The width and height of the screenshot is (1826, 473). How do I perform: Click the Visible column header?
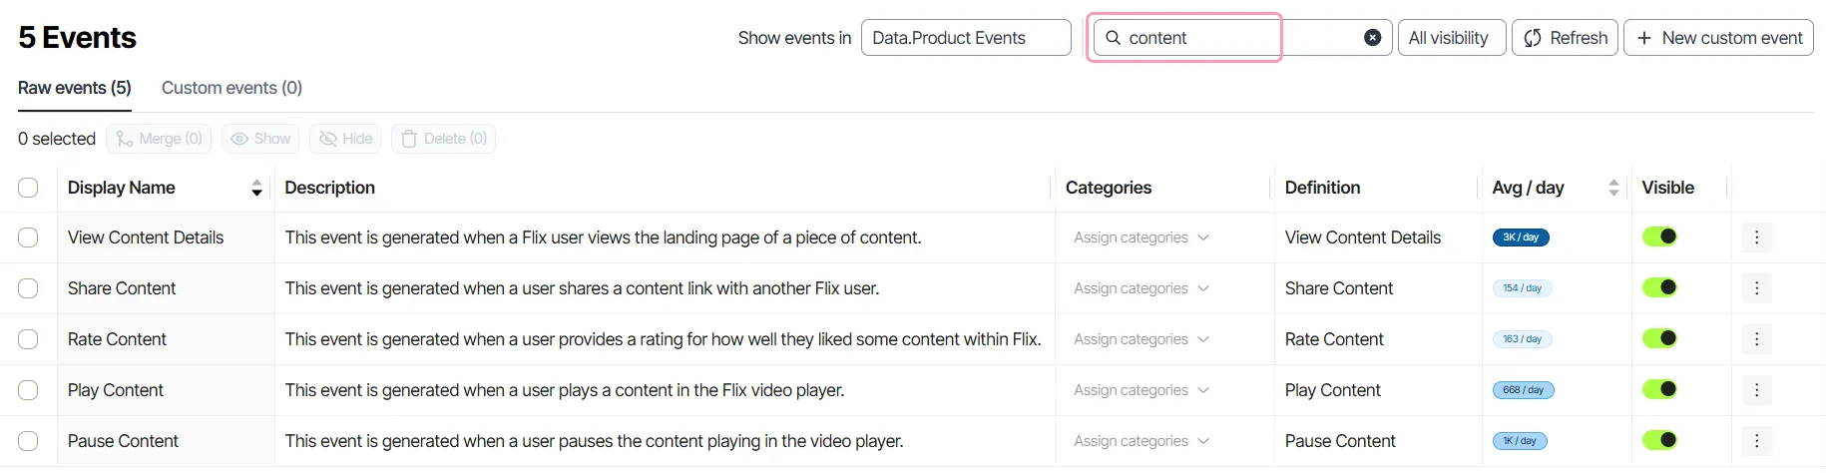[x=1667, y=188]
